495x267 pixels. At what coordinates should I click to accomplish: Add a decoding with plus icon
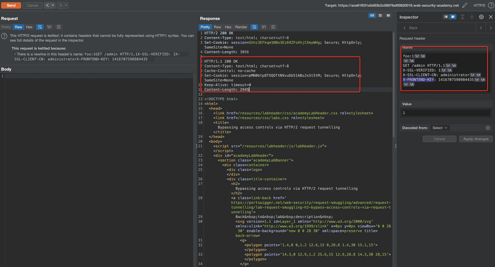click(488, 128)
